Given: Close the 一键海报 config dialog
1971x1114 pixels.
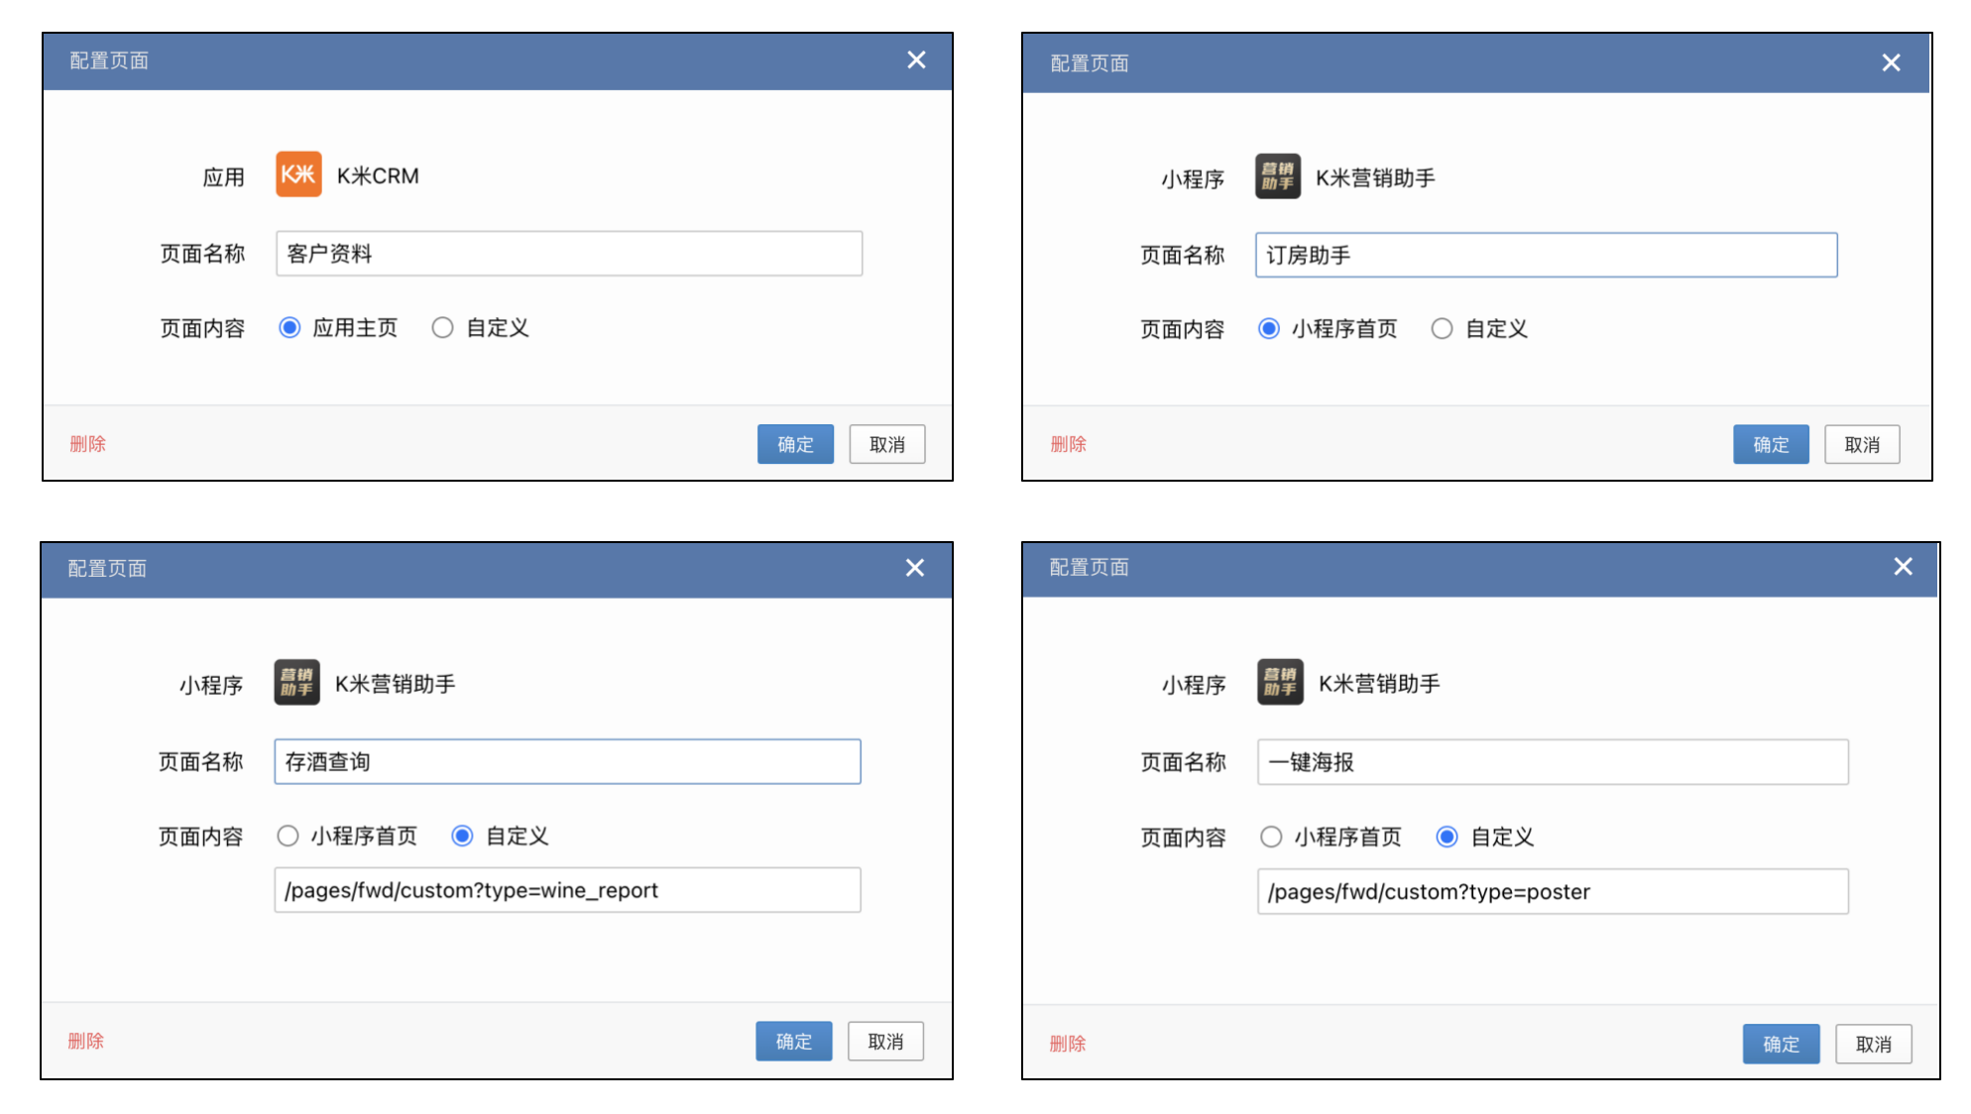Looking at the screenshot, I should click(1903, 567).
